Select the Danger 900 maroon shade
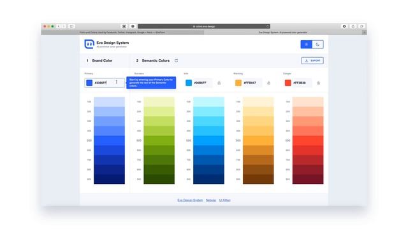This screenshot has width=408, height=229. coord(308,179)
